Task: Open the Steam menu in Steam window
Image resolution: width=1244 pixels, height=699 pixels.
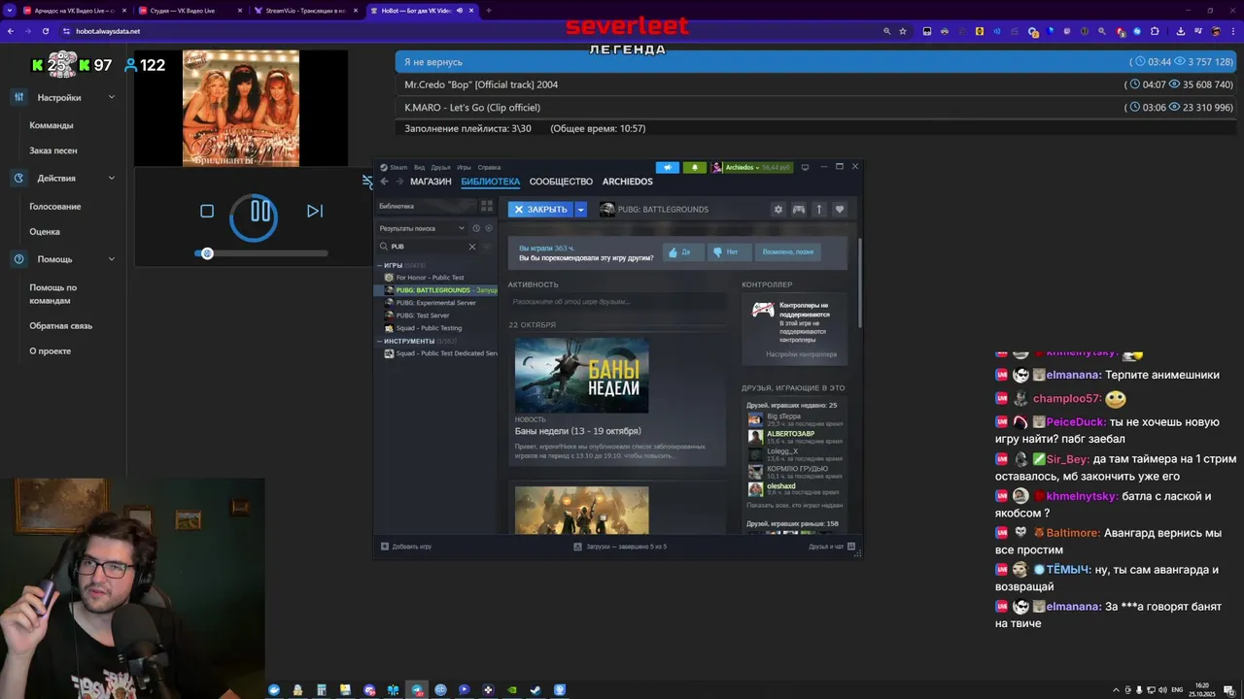Action: point(395,167)
